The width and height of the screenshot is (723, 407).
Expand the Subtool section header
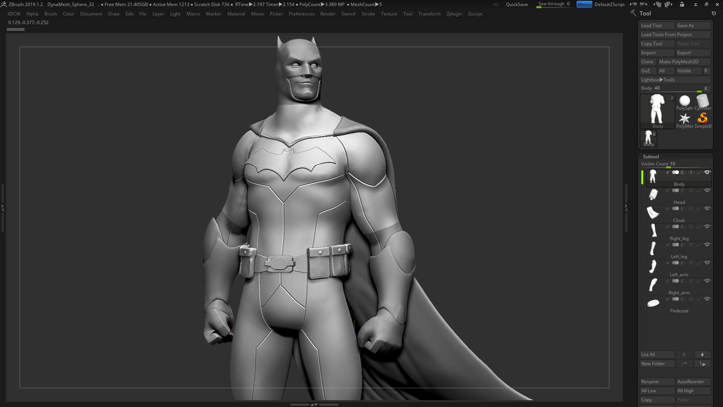tap(651, 156)
